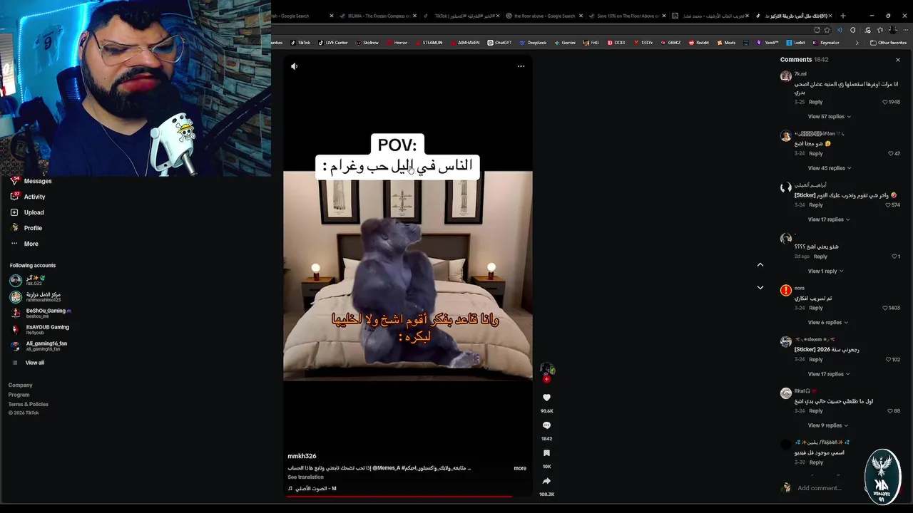Screen dimensions: 913x513
Task: Open Terms & Policies footer link
Action: [29, 404]
